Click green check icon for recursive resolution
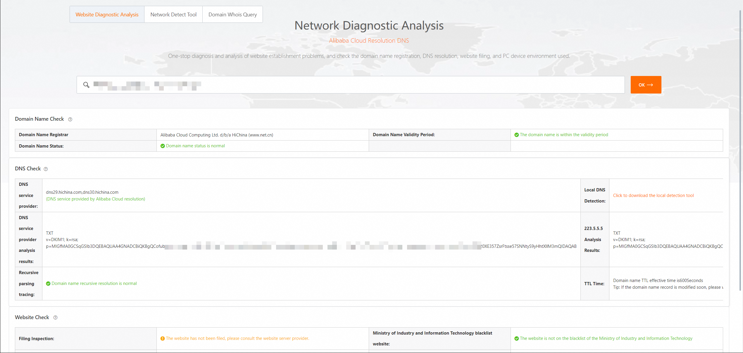Image resolution: width=743 pixels, height=353 pixels. point(48,283)
